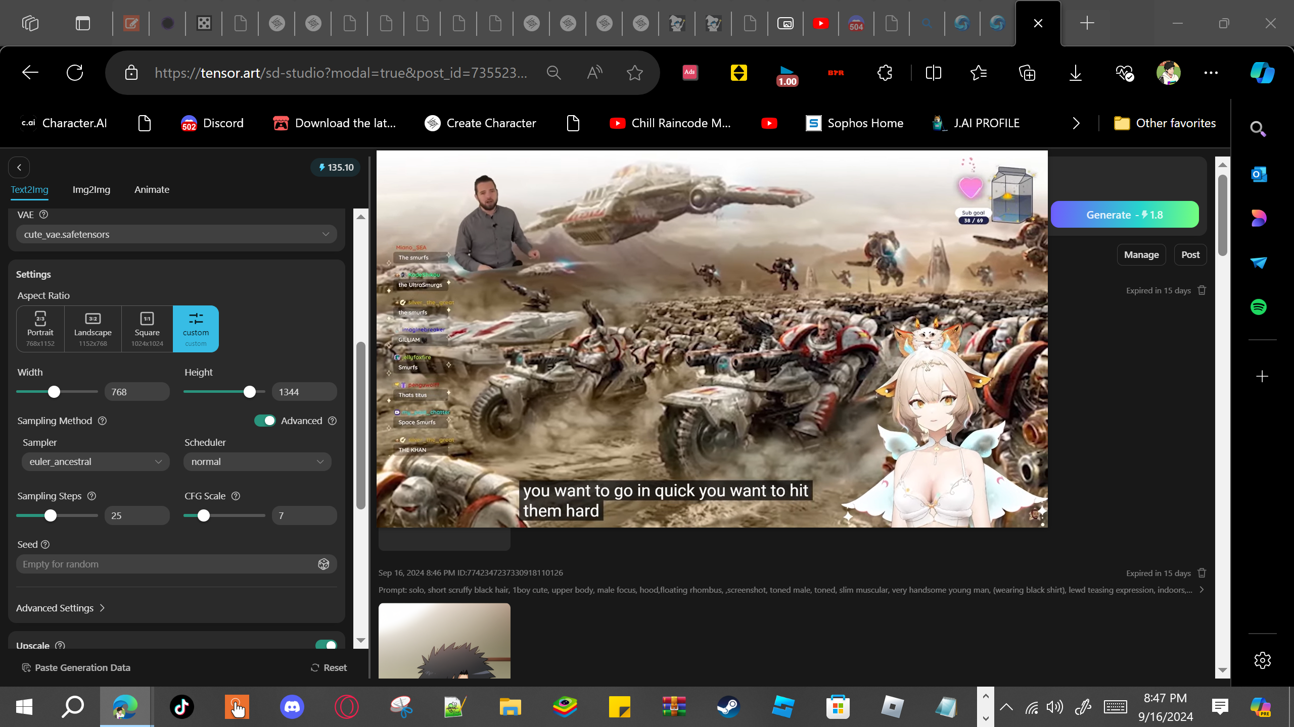Screen dimensions: 1294x727
Task: Go back to the previous page
Action: 30,73
